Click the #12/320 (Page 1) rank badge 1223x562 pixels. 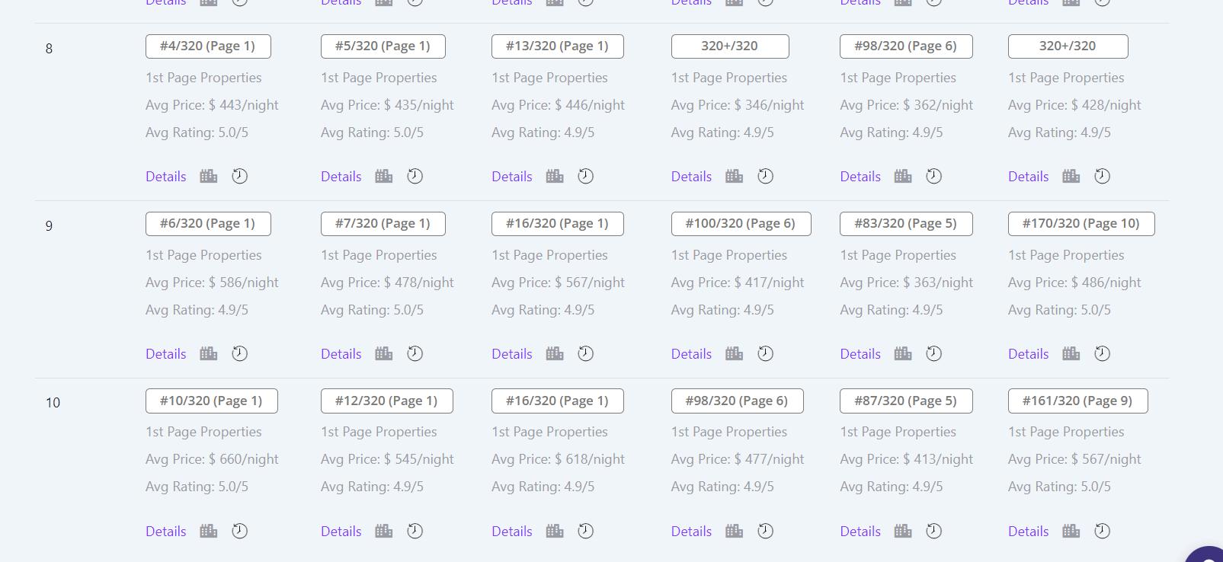(x=387, y=401)
